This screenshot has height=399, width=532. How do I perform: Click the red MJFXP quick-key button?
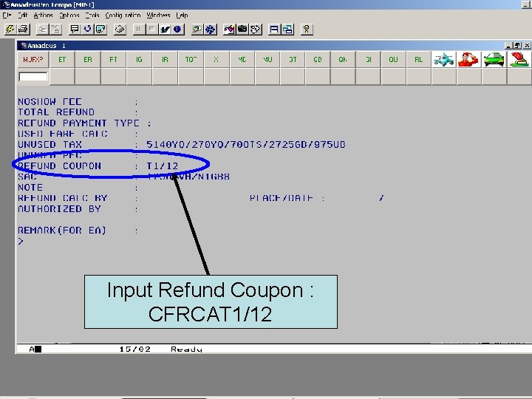tap(33, 59)
